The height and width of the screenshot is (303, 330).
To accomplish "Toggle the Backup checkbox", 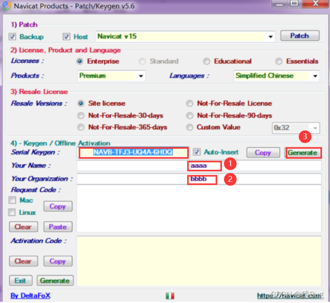I will coord(12,37).
